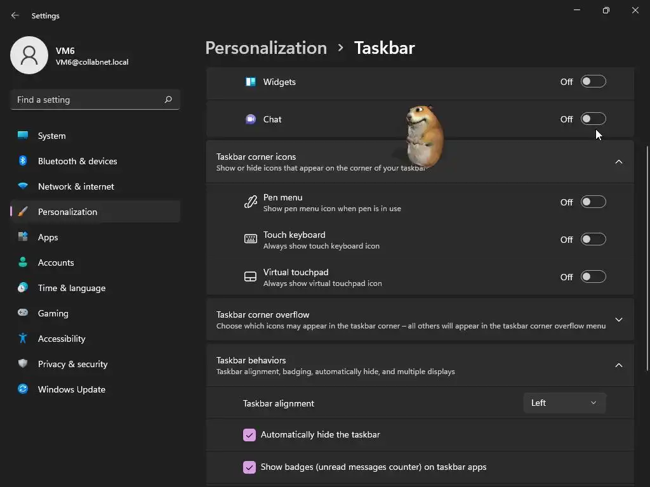Click the Windows Update refresh icon
The width and height of the screenshot is (650, 487).
[23, 389]
